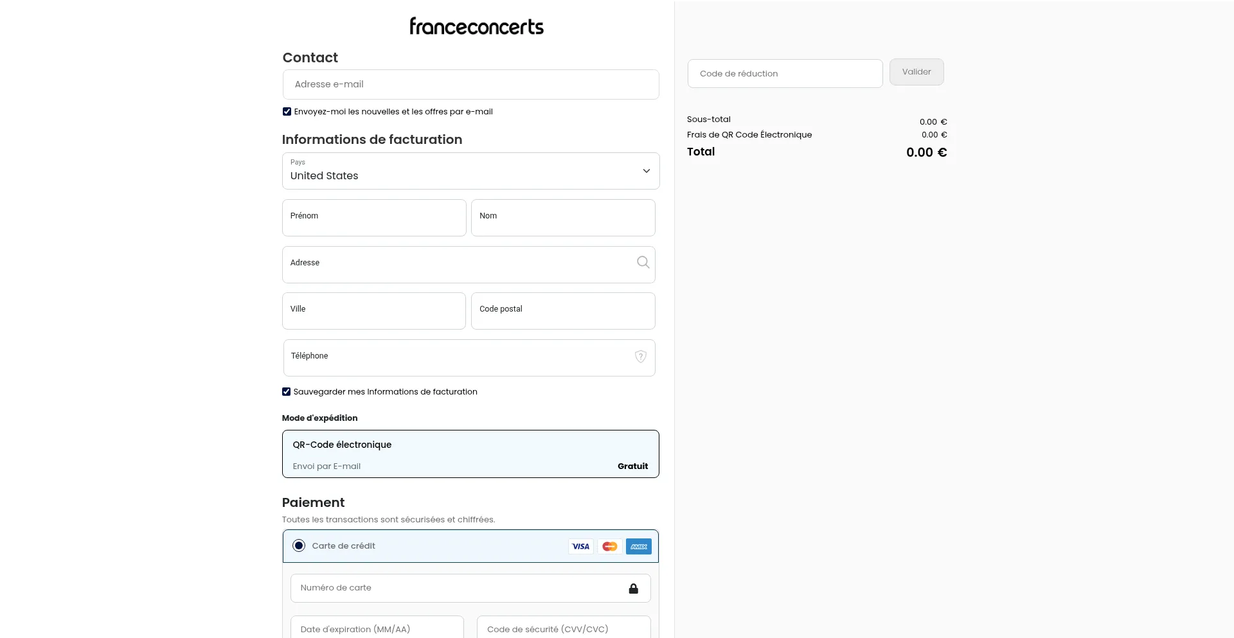Click into the Code de réduction field
The height and width of the screenshot is (638, 1234).
point(785,74)
